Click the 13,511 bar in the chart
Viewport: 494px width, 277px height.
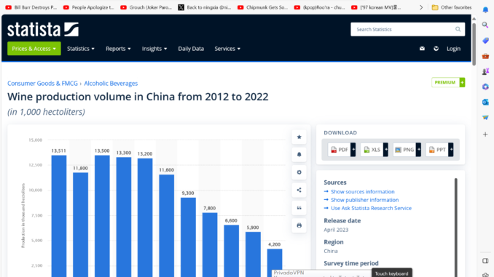click(59, 216)
